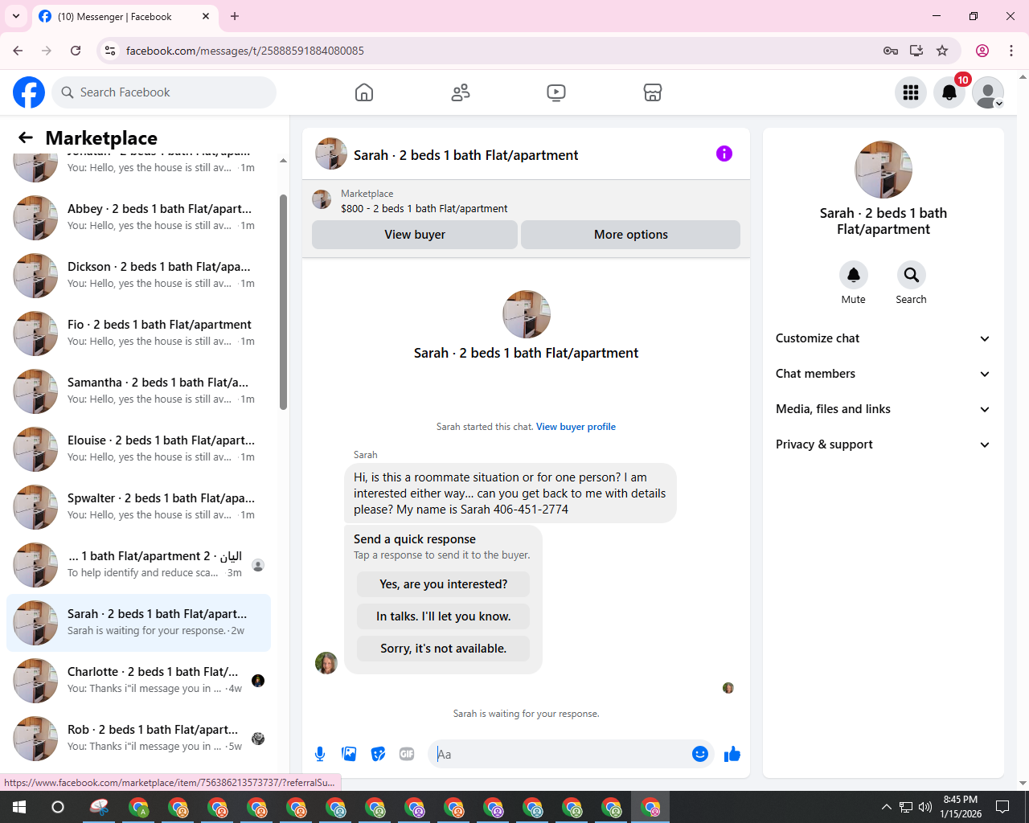Bookmark this page with star icon

pyautogui.click(x=942, y=51)
